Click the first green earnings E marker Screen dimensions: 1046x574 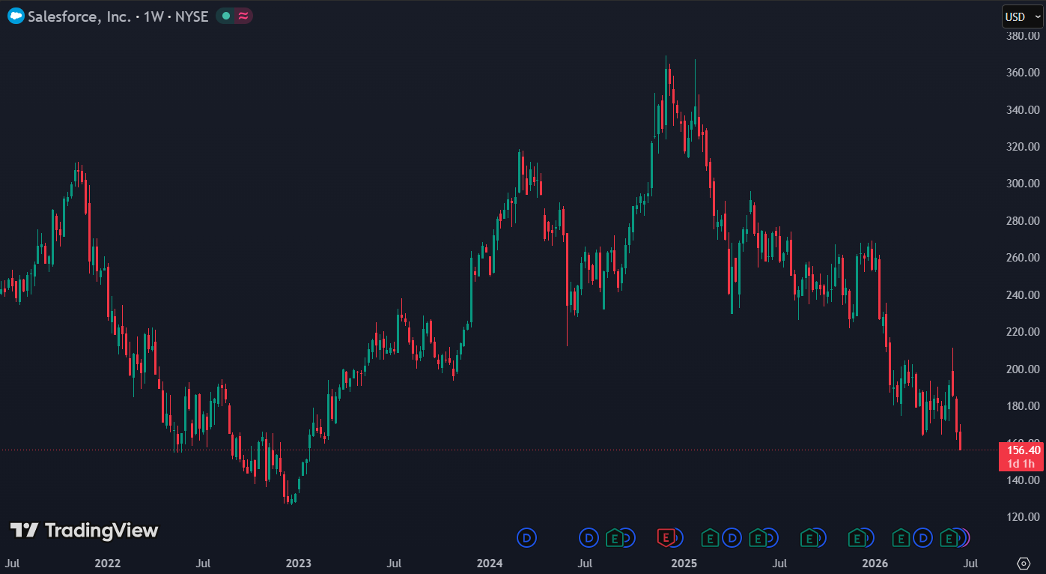[615, 537]
